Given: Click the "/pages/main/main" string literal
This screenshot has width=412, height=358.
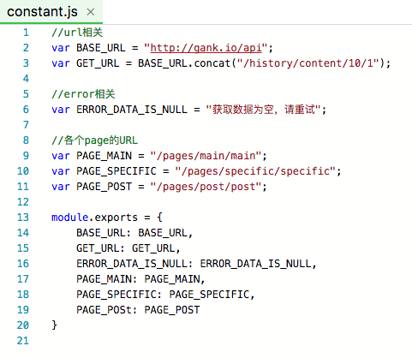Looking at the screenshot, I should point(206,156).
